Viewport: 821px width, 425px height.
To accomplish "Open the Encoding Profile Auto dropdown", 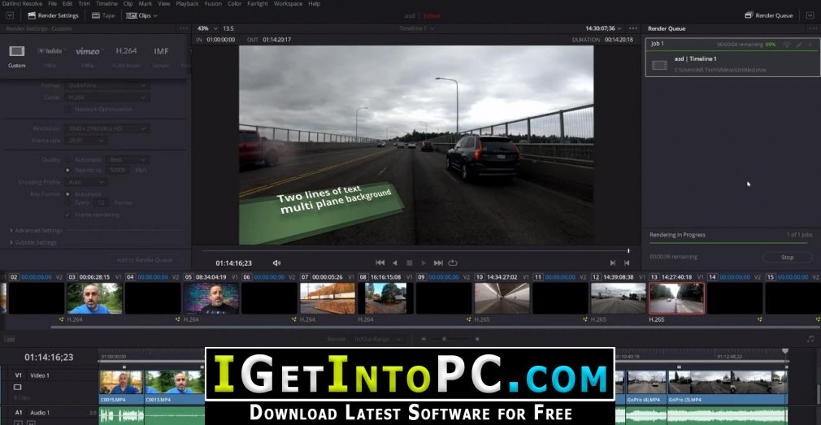I will pyautogui.click(x=86, y=182).
